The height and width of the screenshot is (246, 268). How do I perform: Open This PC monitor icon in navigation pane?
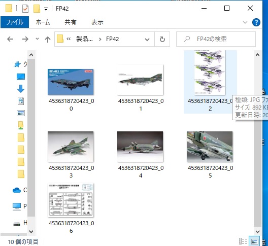point(17,206)
